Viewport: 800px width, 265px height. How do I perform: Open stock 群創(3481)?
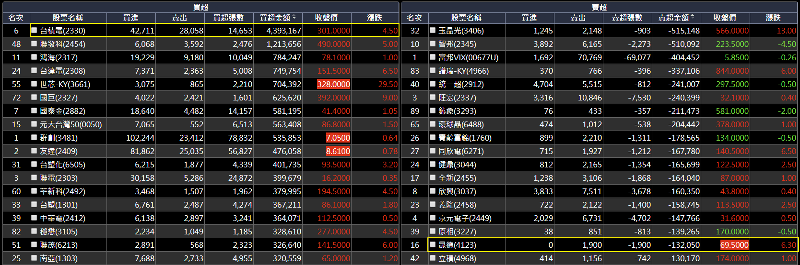click(x=59, y=138)
